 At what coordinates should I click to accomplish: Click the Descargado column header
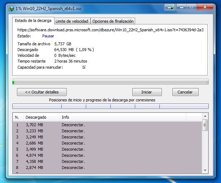pyautogui.click(x=41, y=117)
